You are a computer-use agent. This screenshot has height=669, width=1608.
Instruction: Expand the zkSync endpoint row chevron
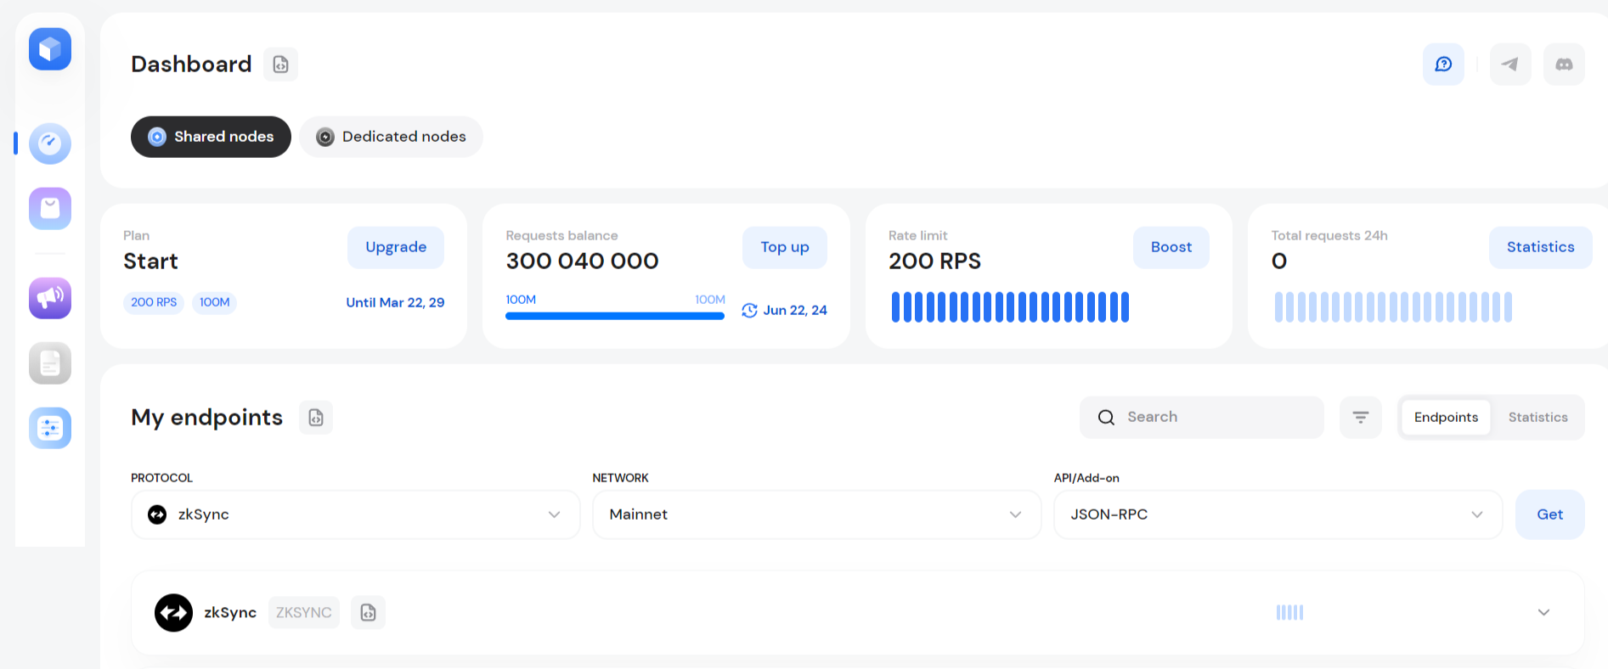pos(1543,612)
